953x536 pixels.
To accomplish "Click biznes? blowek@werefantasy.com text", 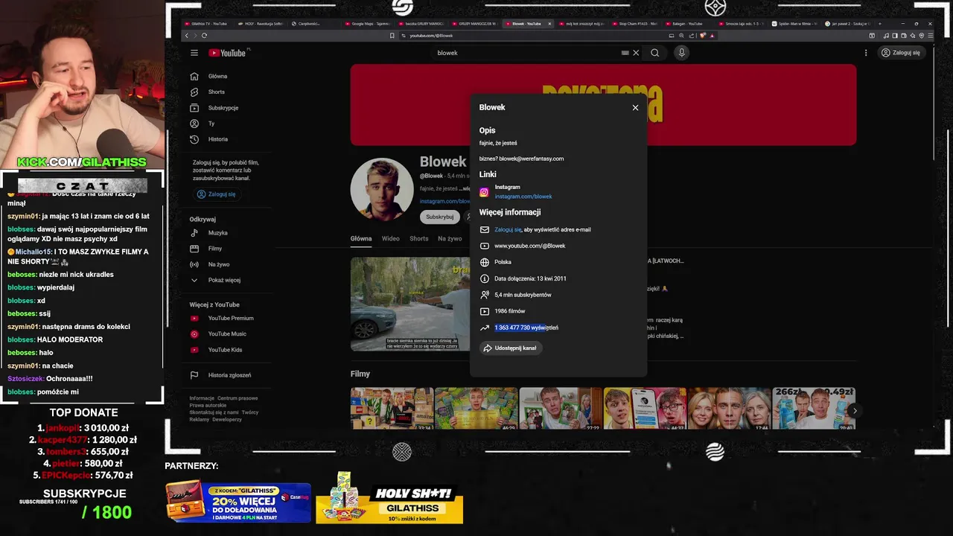I will point(521,159).
